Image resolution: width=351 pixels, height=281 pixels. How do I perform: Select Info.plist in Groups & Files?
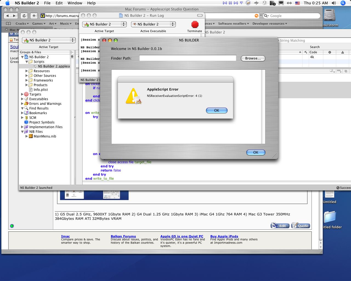(41, 90)
